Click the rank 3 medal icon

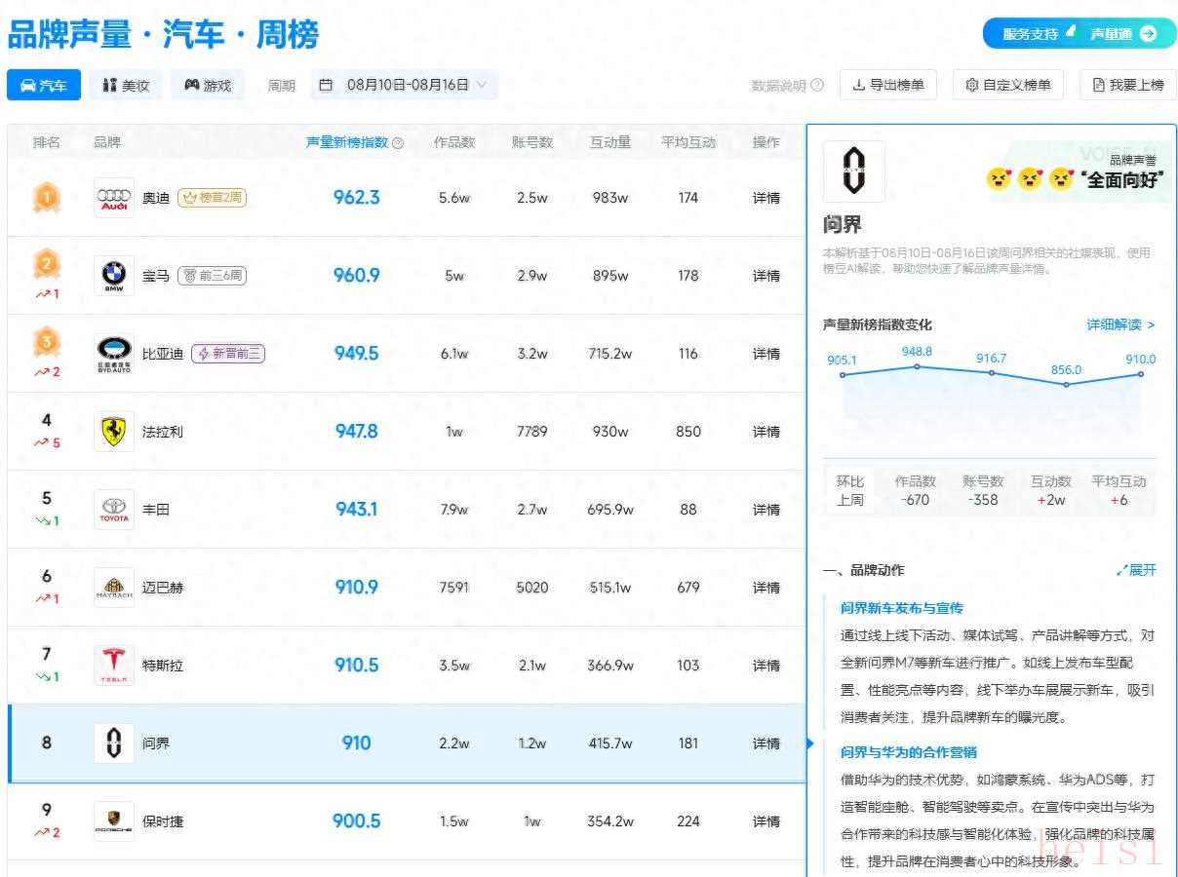click(47, 342)
